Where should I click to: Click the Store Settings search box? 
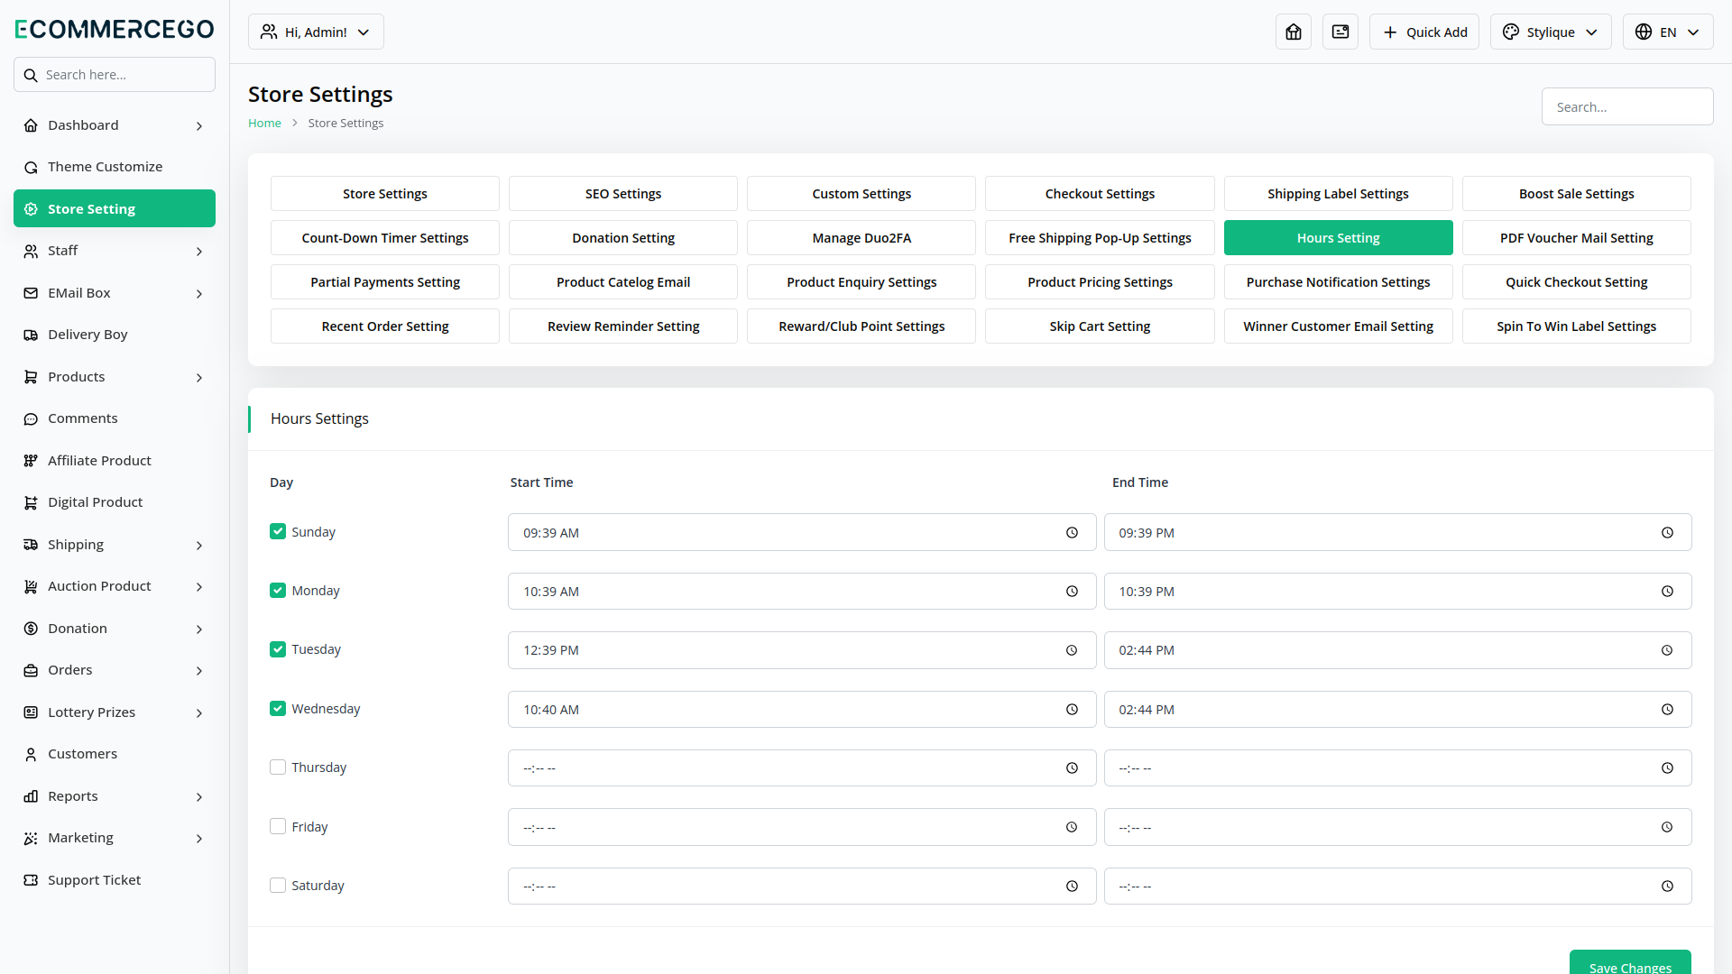pos(1627,106)
